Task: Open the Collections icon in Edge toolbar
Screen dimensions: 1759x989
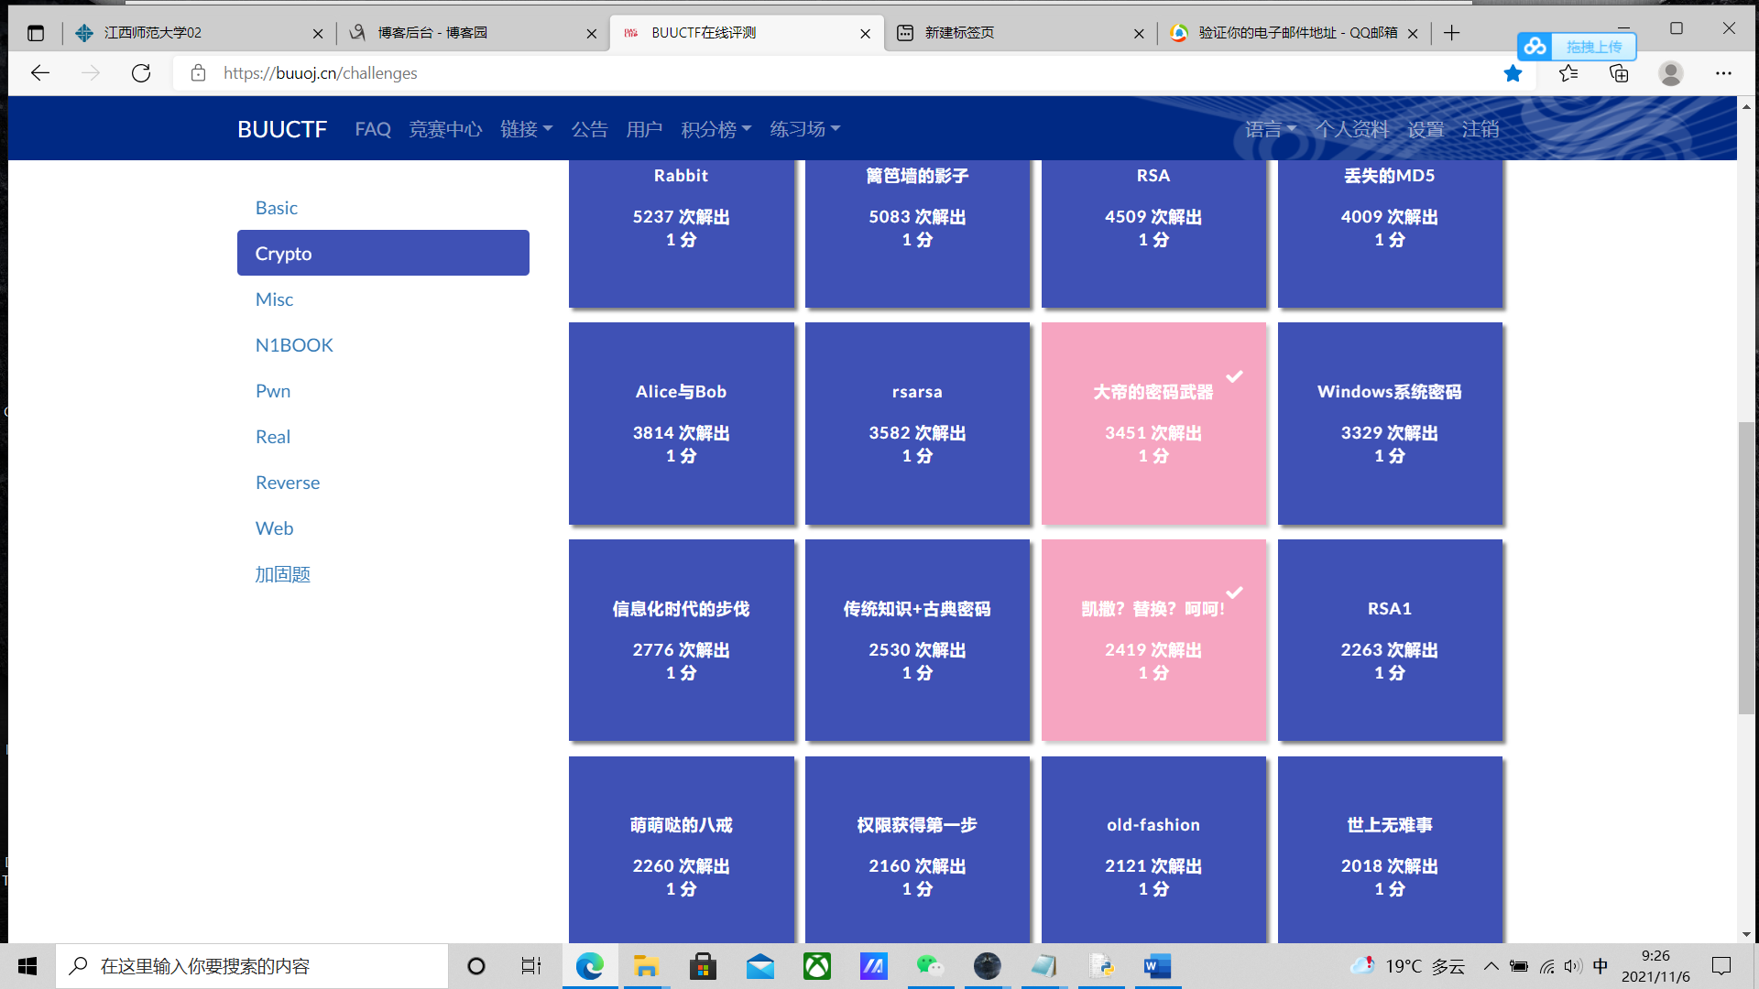Action: click(1619, 73)
